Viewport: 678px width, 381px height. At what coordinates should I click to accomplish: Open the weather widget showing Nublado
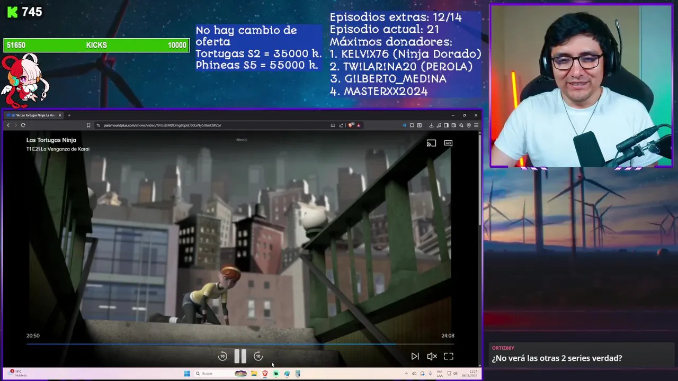point(17,374)
